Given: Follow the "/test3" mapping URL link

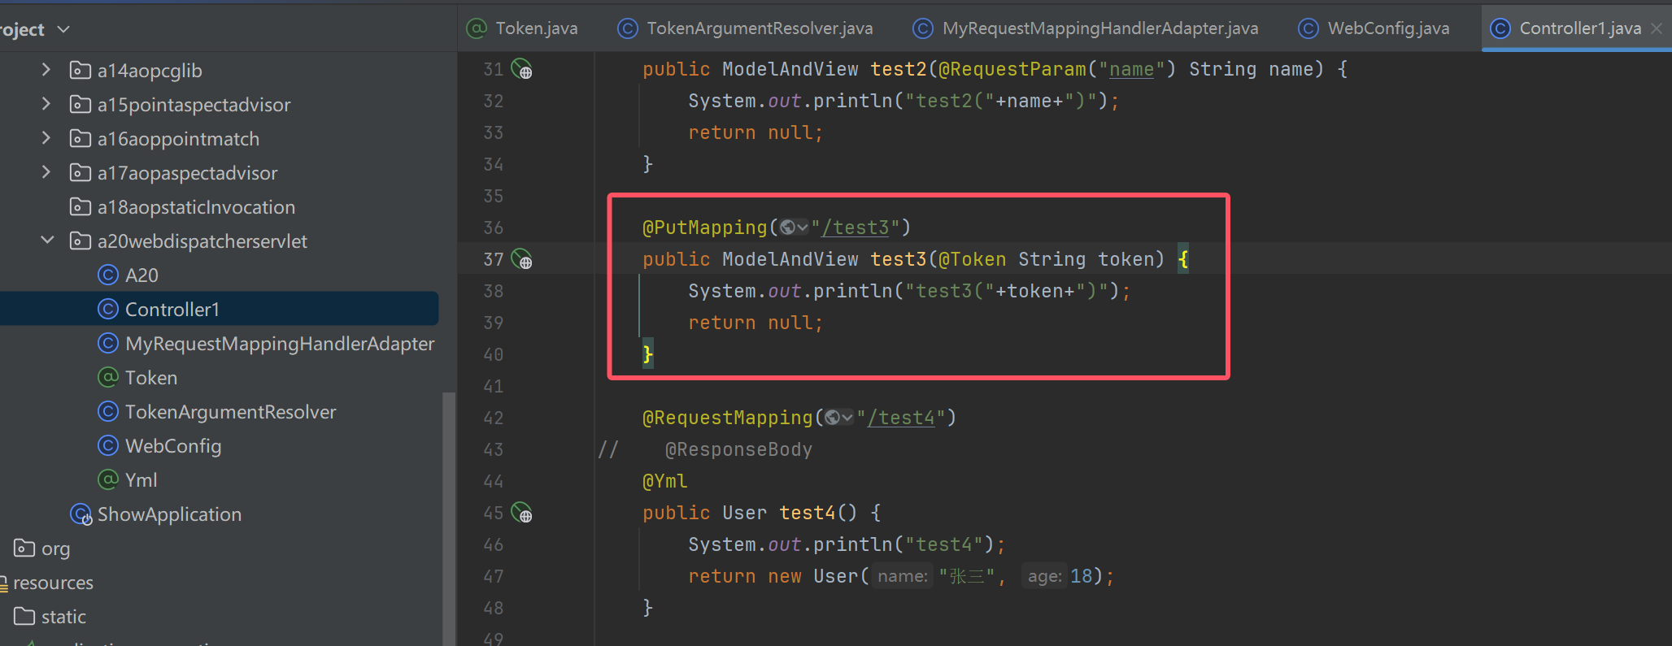Looking at the screenshot, I should pyautogui.click(x=855, y=228).
